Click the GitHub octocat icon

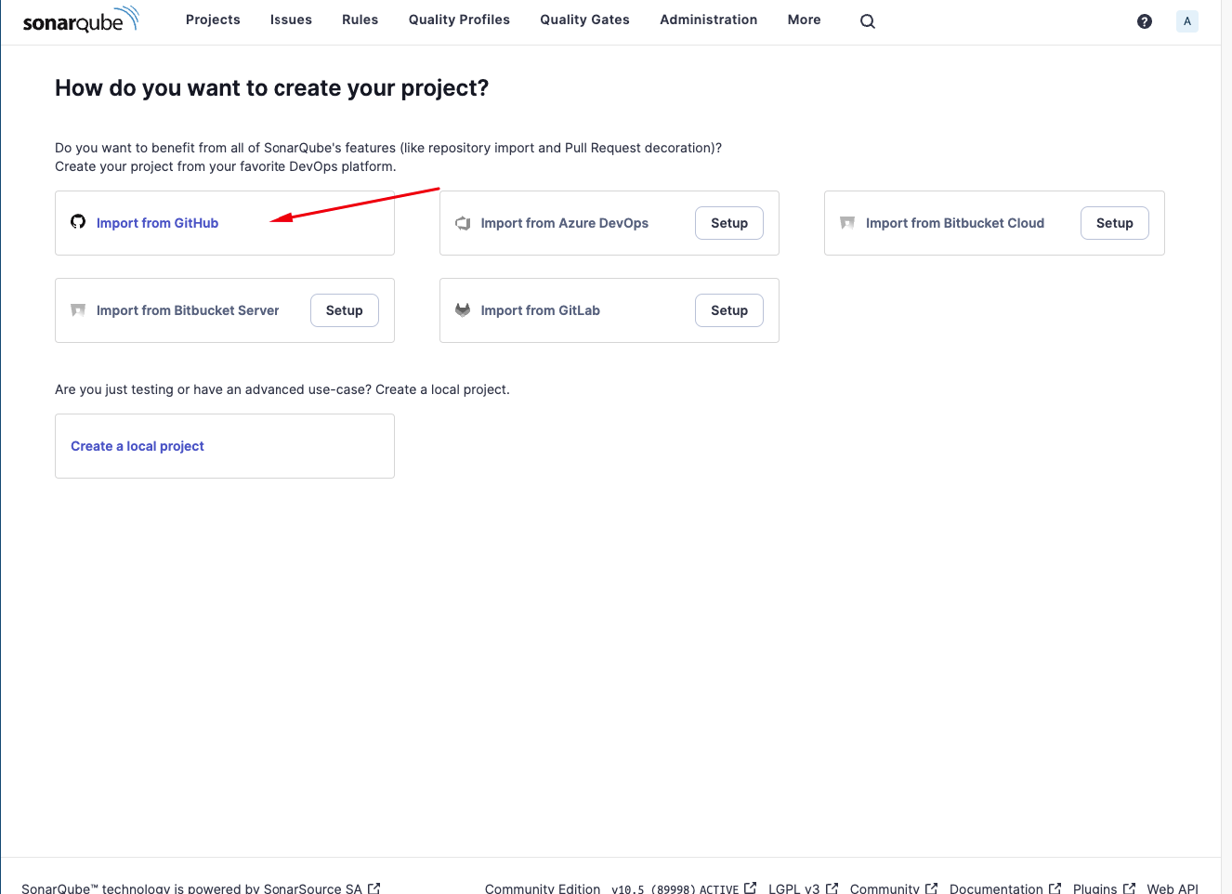78,222
